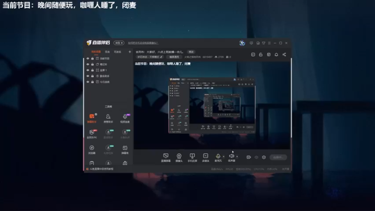
Task: Select the 全屏 1 source row
Action: point(109,70)
